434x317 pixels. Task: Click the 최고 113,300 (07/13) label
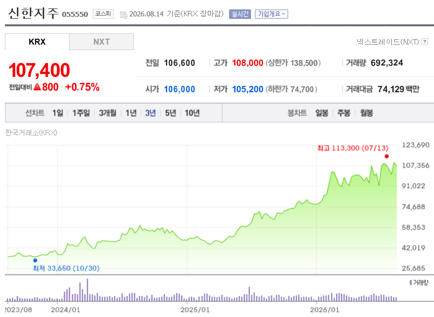point(353,148)
